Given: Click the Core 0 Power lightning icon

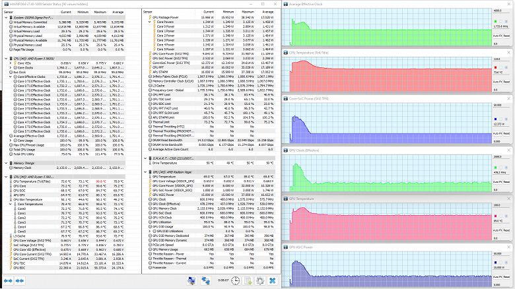Looking at the screenshot, I should click(154, 26).
